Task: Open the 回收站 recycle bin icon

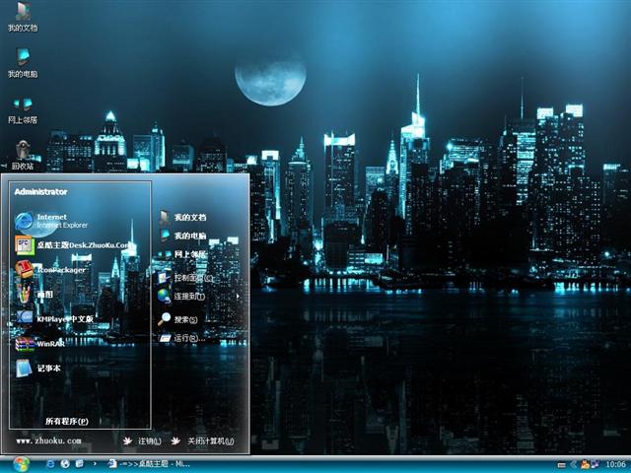Action: [22, 152]
